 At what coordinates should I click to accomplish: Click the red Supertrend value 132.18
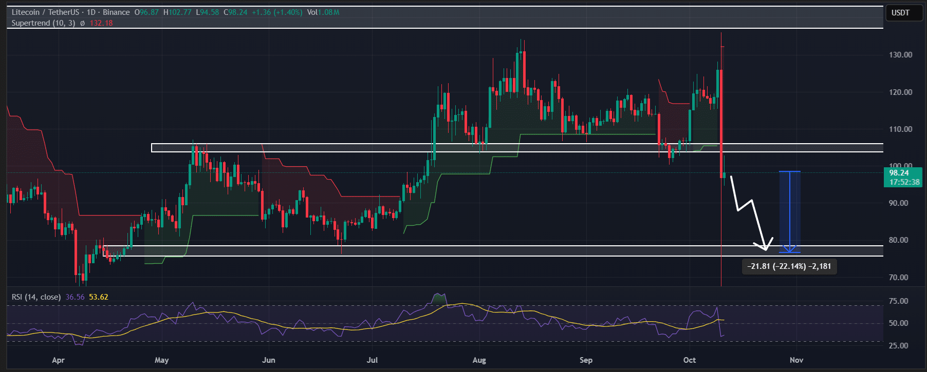pyautogui.click(x=101, y=24)
